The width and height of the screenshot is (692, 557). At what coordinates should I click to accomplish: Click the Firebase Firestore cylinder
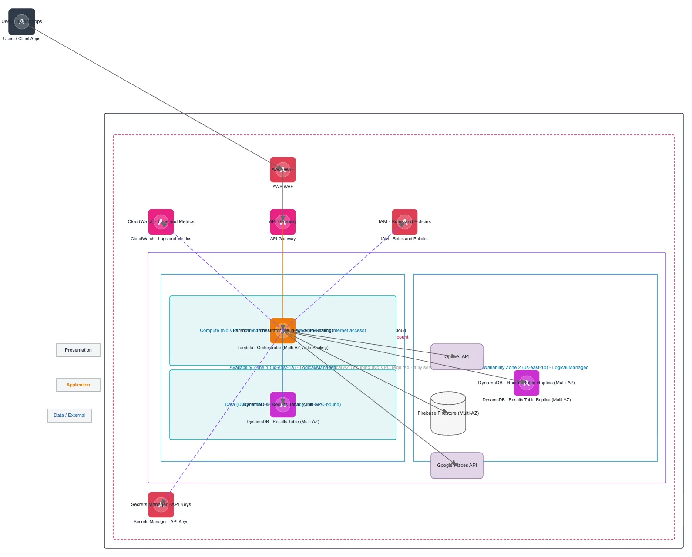(x=448, y=413)
